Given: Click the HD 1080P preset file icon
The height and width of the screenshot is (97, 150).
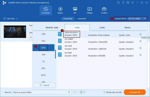Looking at the screenshot, I should 60,41.
